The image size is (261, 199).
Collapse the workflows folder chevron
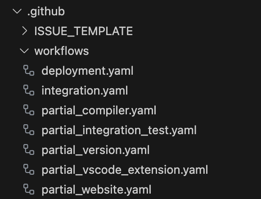point(24,51)
